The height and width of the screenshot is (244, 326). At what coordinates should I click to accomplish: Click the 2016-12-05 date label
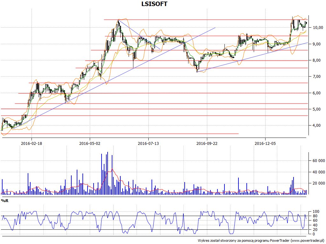pyautogui.click(x=265, y=143)
